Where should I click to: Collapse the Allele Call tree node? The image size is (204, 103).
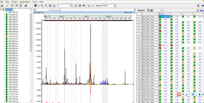coord(1,10)
